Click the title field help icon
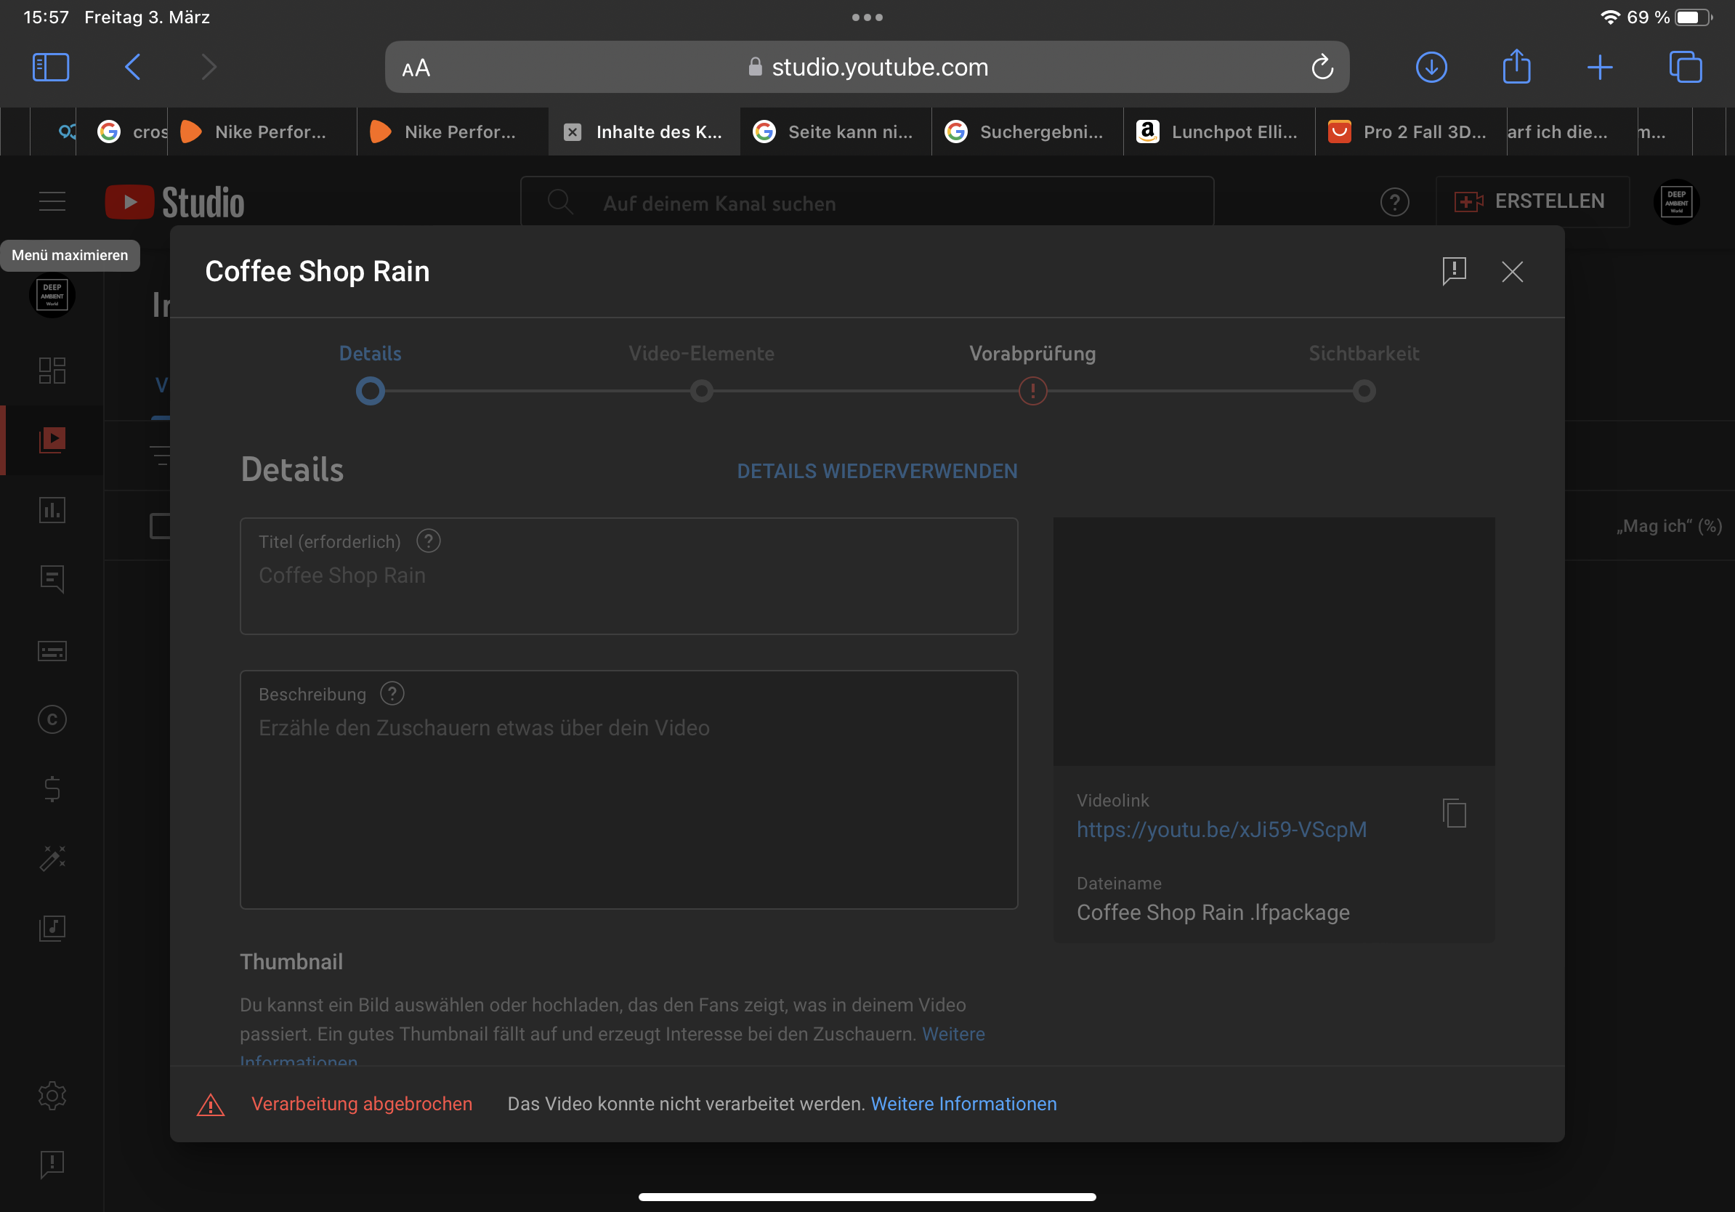Viewport: 1735px width, 1212px height. [429, 541]
